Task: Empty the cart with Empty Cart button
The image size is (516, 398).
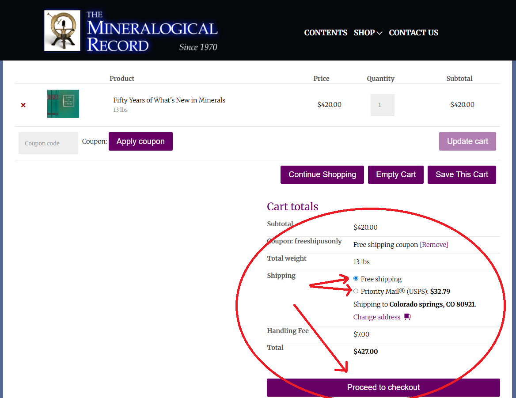Action: pos(396,174)
